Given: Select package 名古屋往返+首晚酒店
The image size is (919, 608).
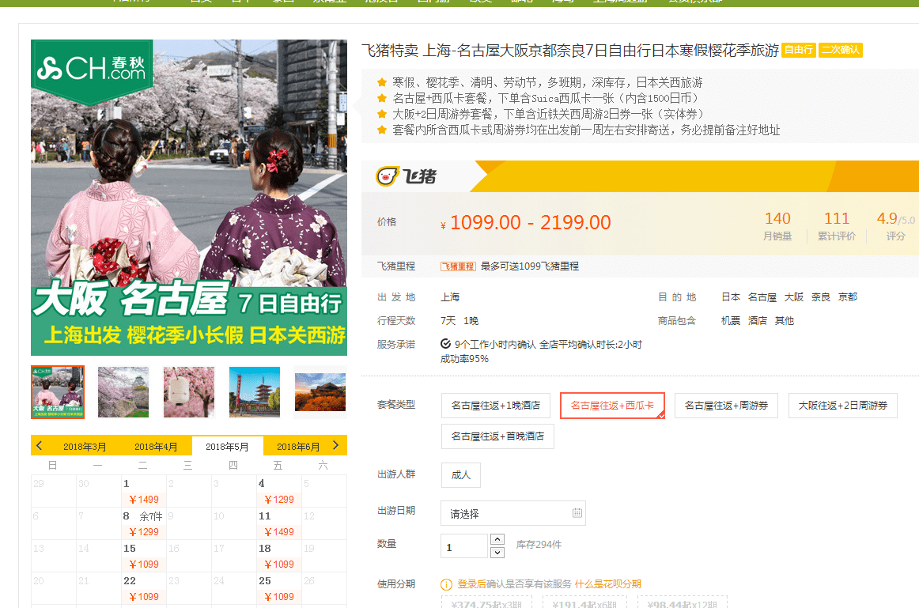Looking at the screenshot, I should (x=497, y=436).
